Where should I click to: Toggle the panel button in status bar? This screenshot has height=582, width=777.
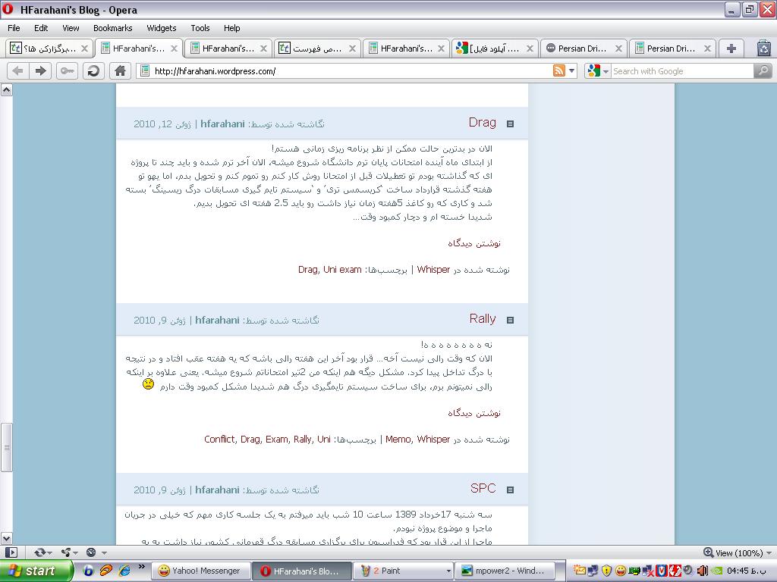[10, 552]
